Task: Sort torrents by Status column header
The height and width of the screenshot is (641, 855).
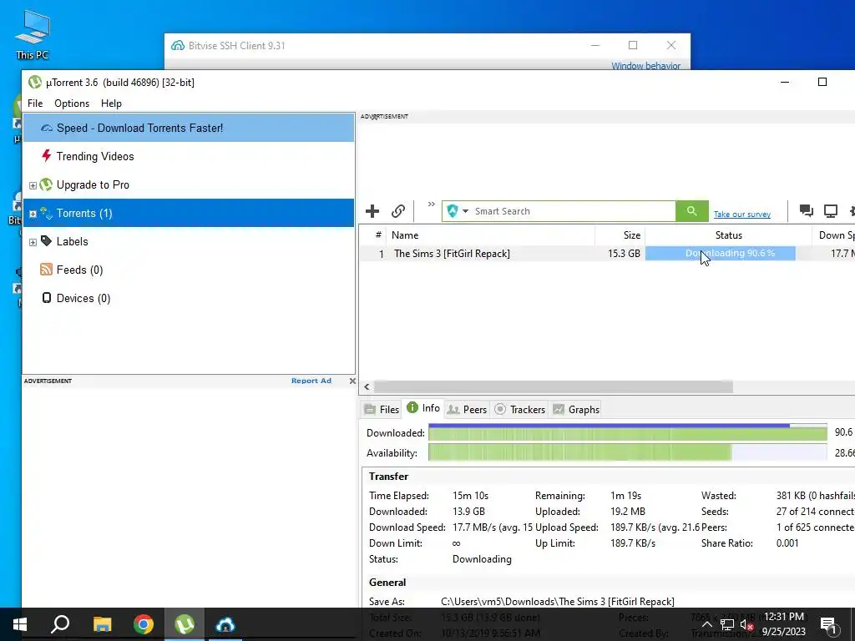Action: (x=728, y=235)
